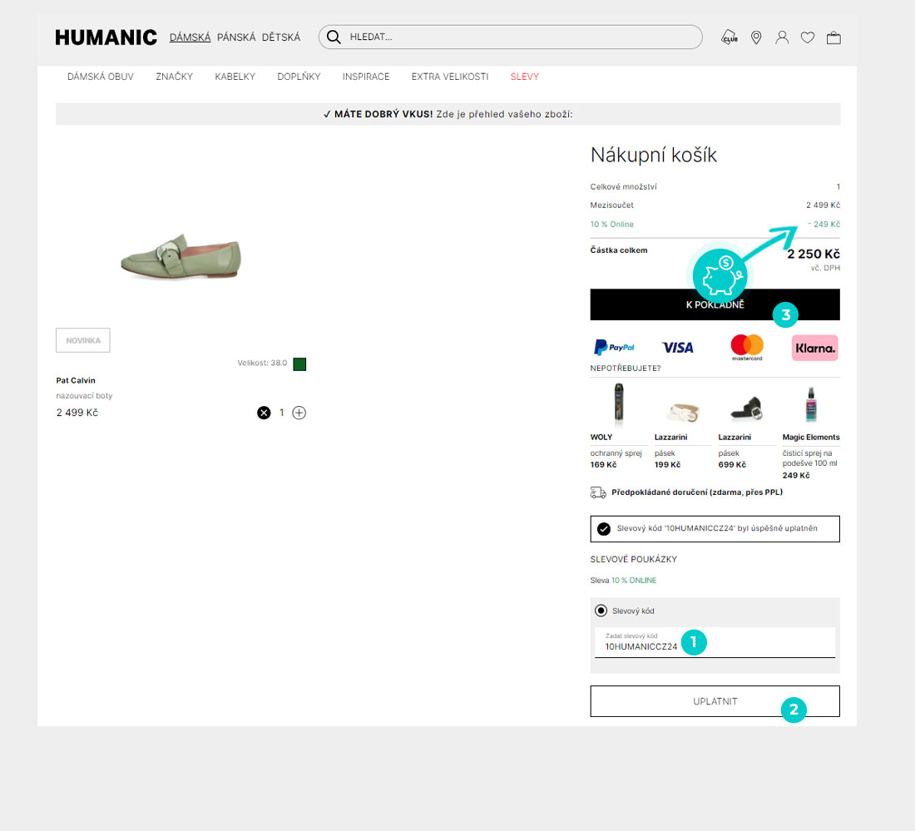Click the search magnifier icon
Image resolution: width=915 pixels, height=831 pixels.
[334, 37]
